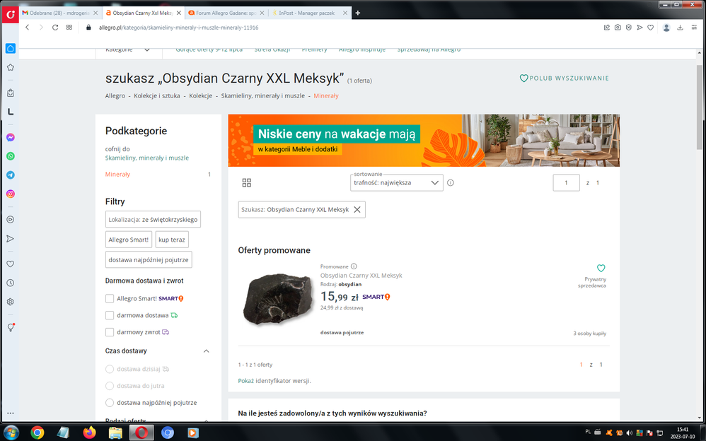Image resolution: width=706 pixels, height=441 pixels.
Task: Open History clock in Opera sidebar
Action: tap(11, 283)
